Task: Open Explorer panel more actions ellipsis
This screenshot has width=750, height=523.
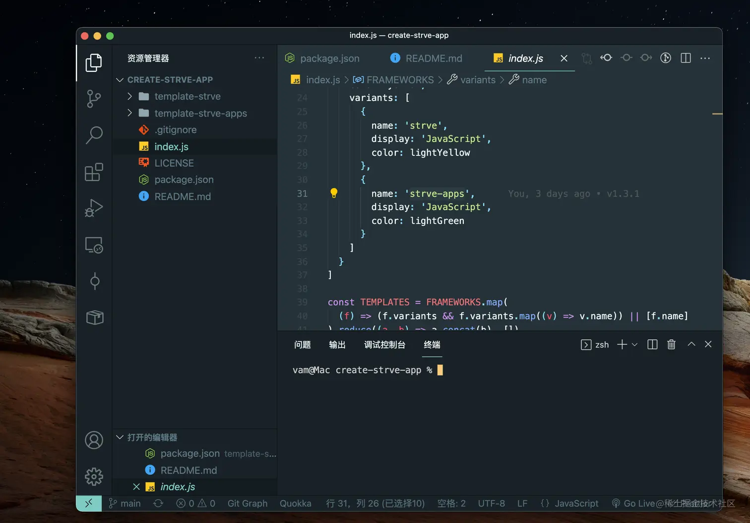Action: point(259,58)
